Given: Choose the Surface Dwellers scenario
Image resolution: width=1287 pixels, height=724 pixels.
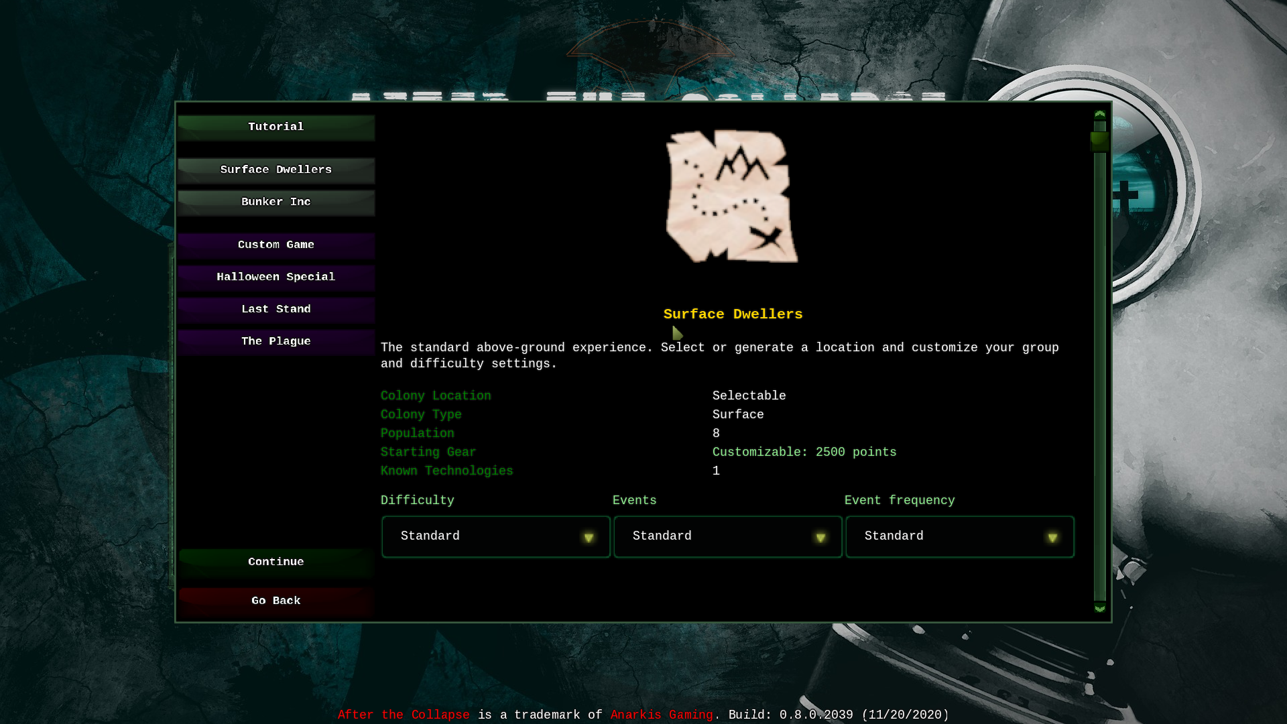Looking at the screenshot, I should click(276, 170).
